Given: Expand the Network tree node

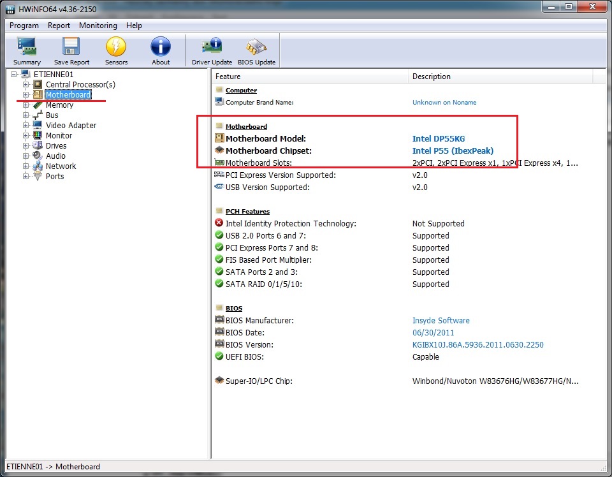Looking at the screenshot, I should click(x=25, y=166).
